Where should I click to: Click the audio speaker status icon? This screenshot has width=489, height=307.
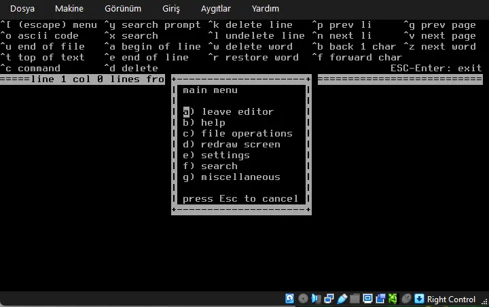coord(316,299)
